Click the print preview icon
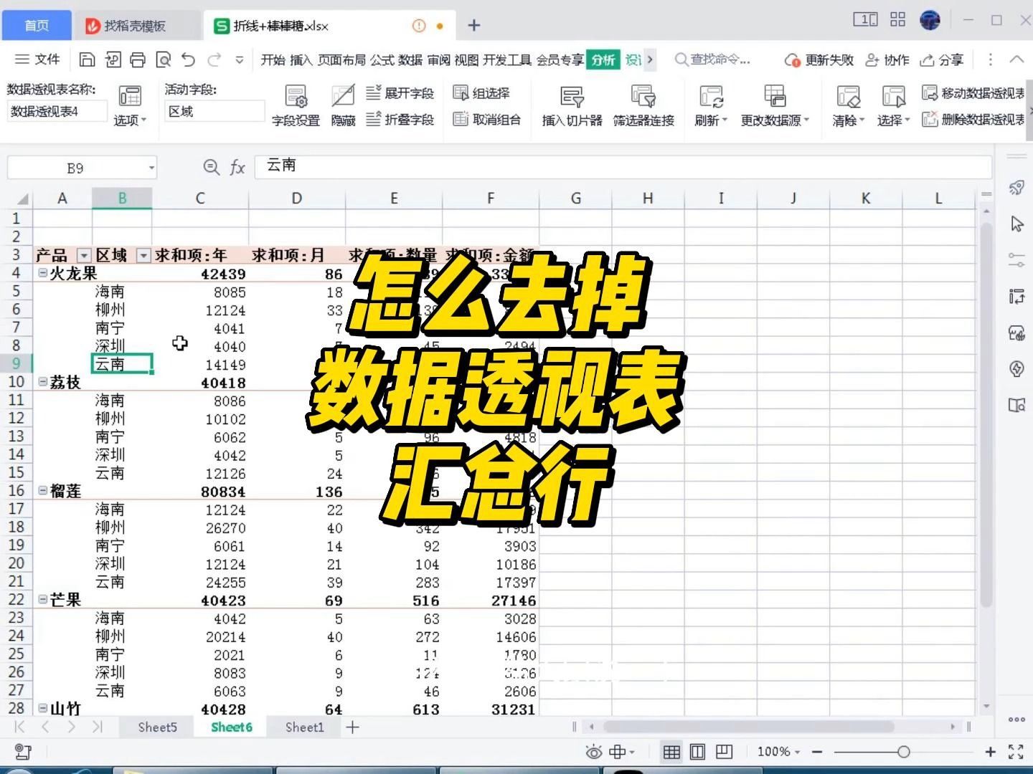This screenshot has height=774, width=1033. click(164, 59)
